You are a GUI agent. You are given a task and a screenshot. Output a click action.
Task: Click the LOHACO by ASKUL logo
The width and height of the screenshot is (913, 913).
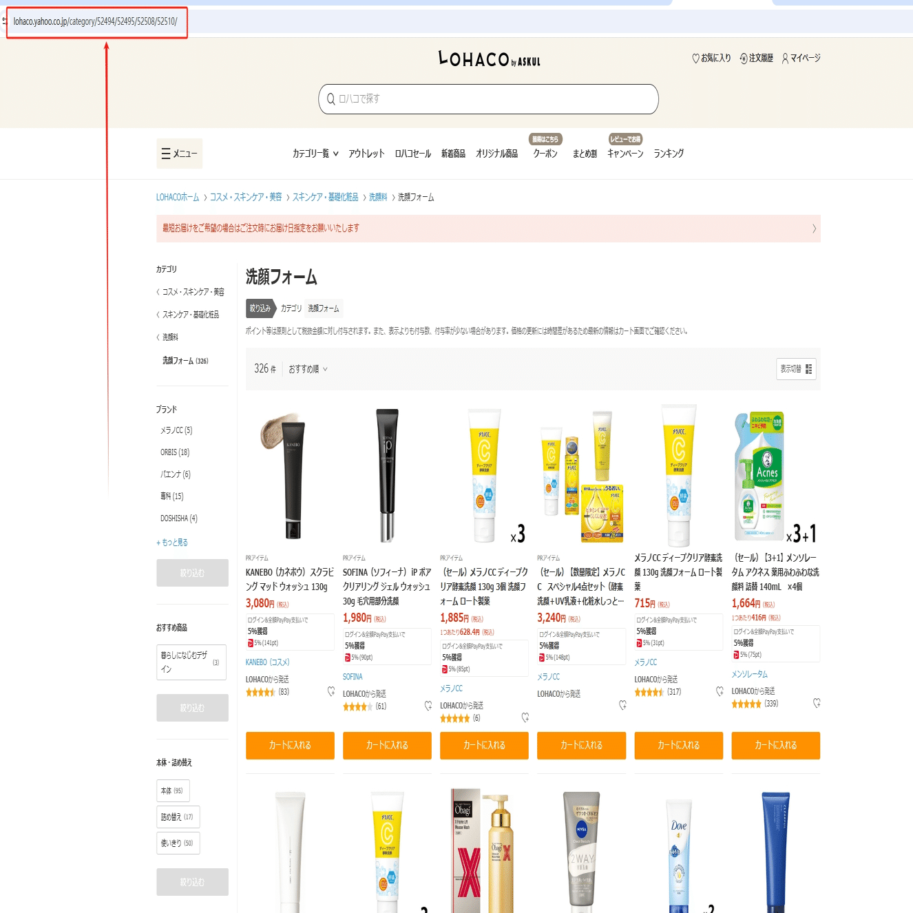point(489,59)
